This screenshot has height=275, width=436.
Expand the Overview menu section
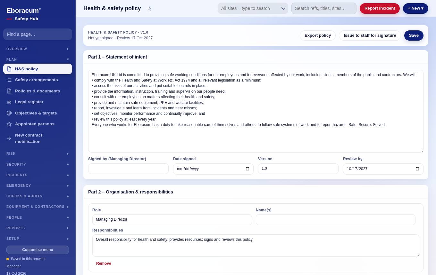point(38,49)
